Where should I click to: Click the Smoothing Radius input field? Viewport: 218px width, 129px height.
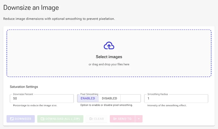click(176, 99)
